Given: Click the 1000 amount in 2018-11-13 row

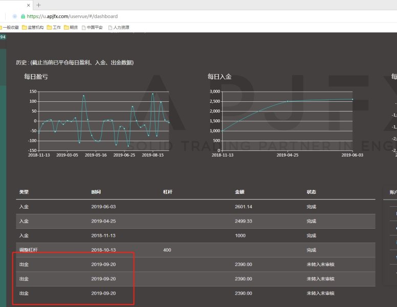Looking at the screenshot, I should click(240, 236).
